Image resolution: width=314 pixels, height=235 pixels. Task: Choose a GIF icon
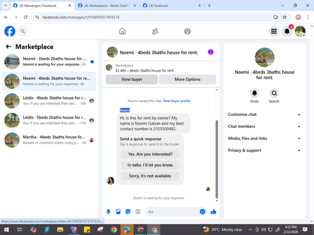(x=138, y=212)
